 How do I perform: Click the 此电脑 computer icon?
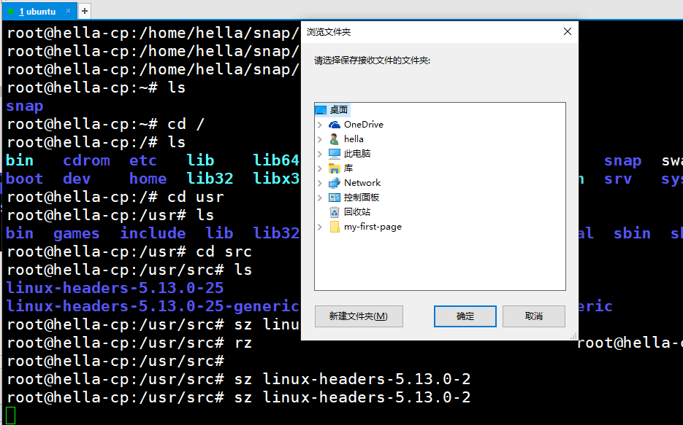pyautogui.click(x=335, y=154)
